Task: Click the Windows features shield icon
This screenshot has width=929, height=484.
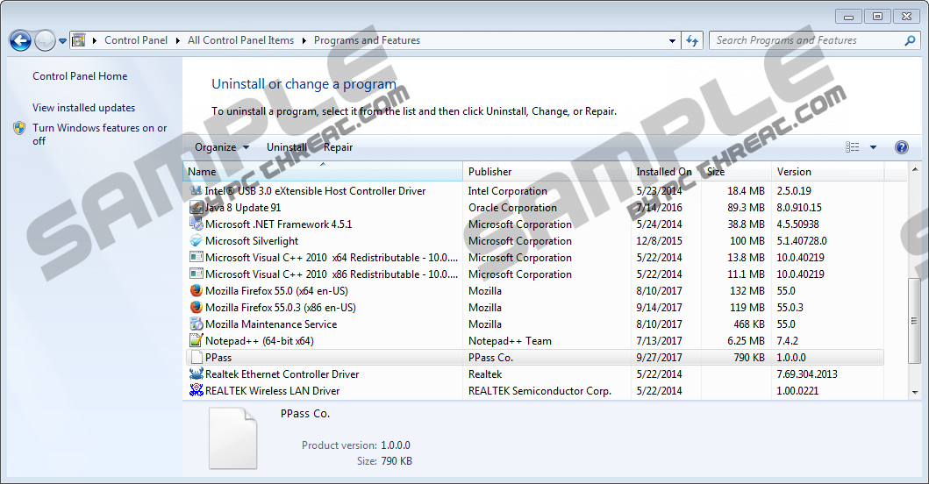Action: point(19,128)
